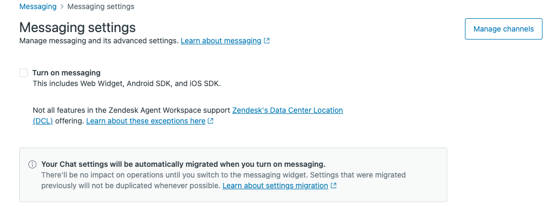Screen dimensions: 550x216
Task: Click external-link icon beside Learn about messaging
Action: pyautogui.click(x=267, y=41)
